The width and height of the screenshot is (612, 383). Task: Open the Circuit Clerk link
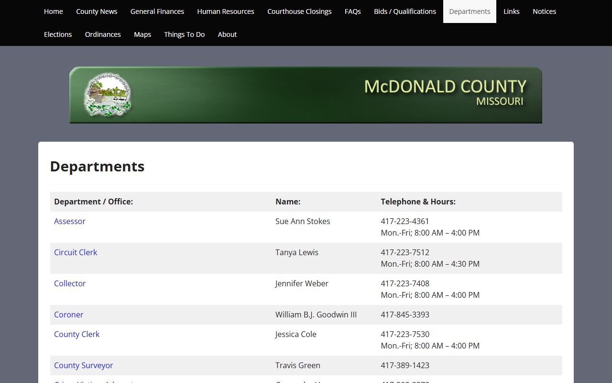click(76, 252)
